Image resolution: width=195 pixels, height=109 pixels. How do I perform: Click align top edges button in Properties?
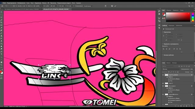tap(174, 49)
